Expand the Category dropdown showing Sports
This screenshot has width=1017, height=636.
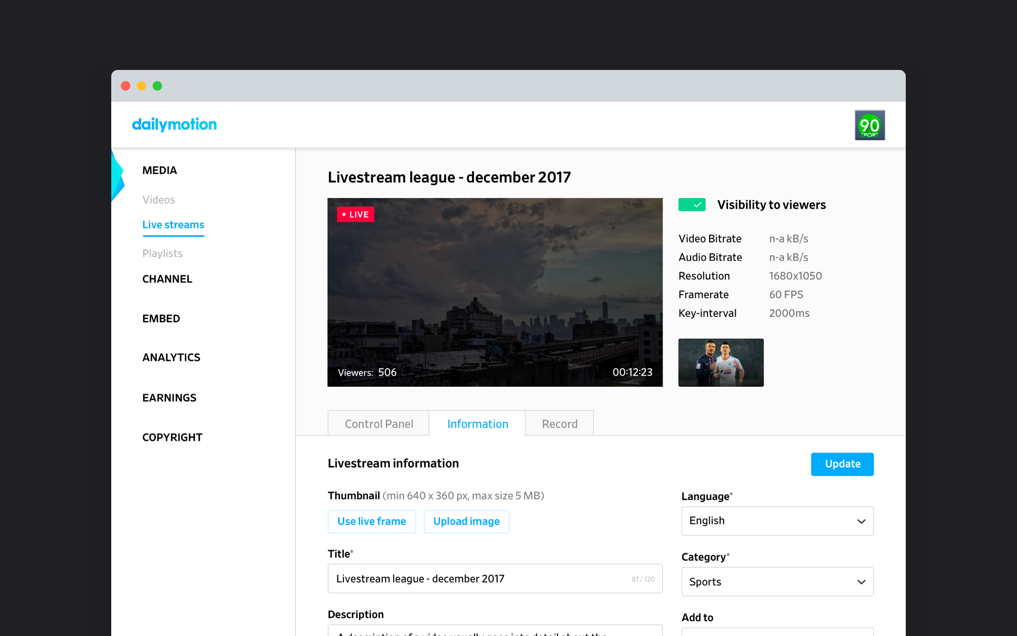(x=777, y=582)
